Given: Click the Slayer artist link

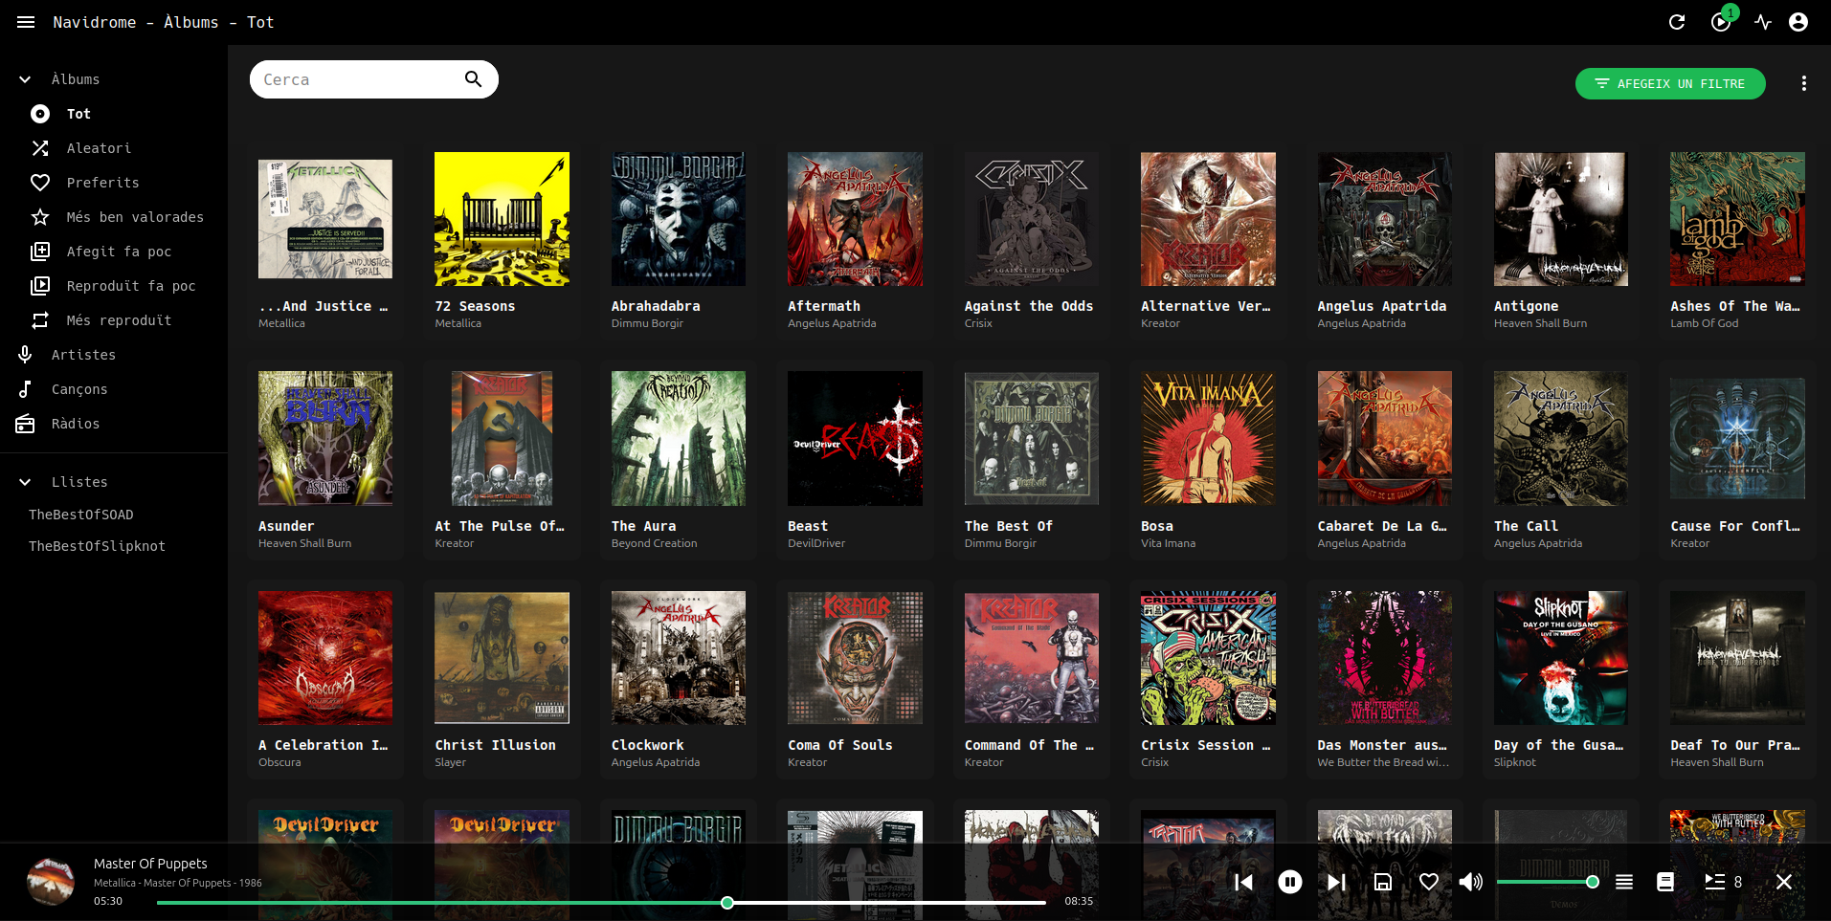Looking at the screenshot, I should (x=450, y=762).
